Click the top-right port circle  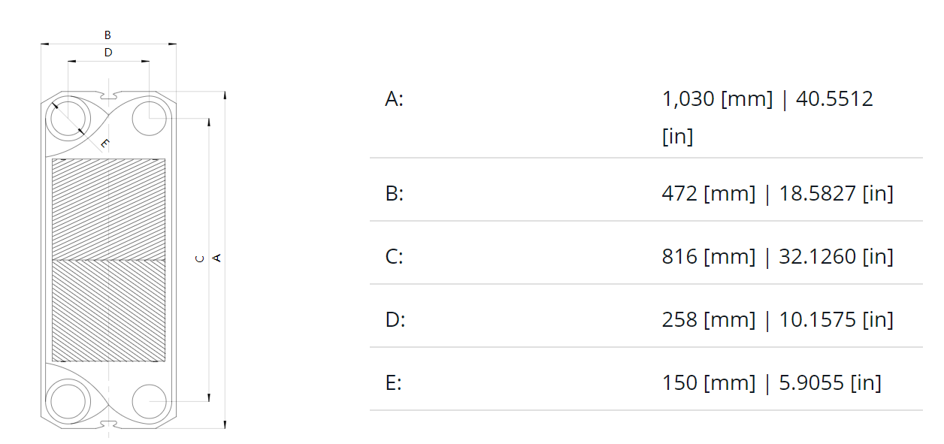(x=150, y=118)
